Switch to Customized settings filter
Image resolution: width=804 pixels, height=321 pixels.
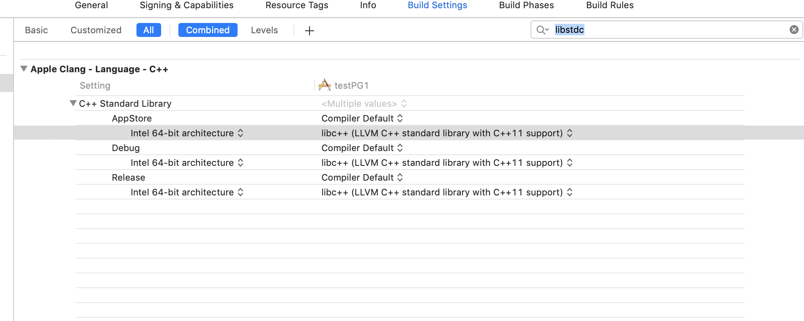click(95, 30)
